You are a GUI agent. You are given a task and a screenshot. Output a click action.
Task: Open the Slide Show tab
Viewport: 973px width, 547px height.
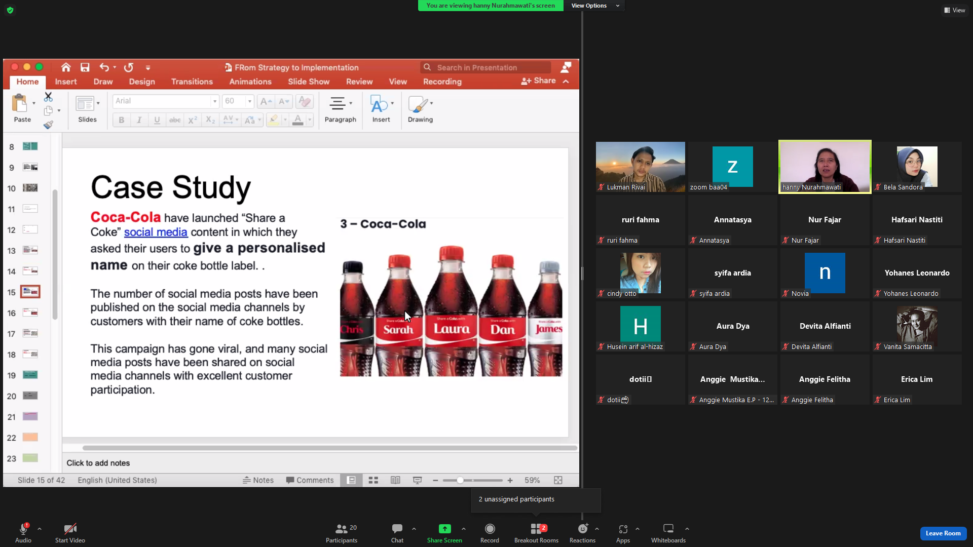[x=309, y=82]
